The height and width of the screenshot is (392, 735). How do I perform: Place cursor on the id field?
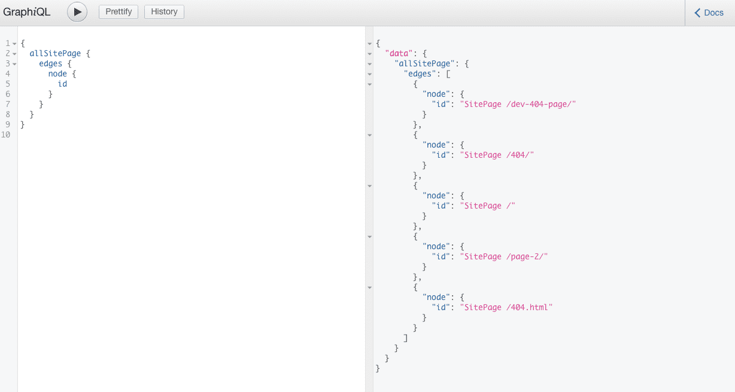(62, 84)
